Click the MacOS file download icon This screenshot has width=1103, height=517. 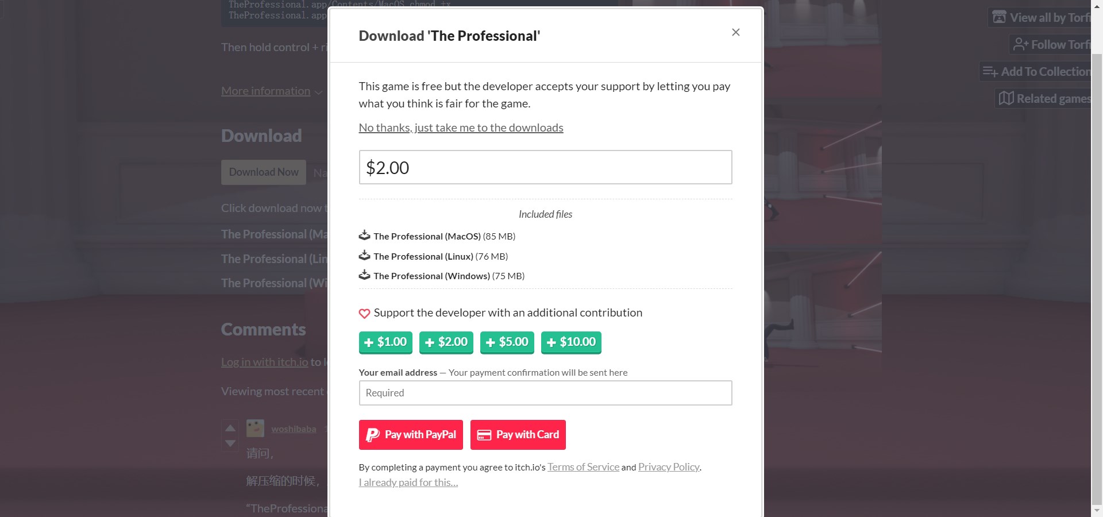[364, 236]
